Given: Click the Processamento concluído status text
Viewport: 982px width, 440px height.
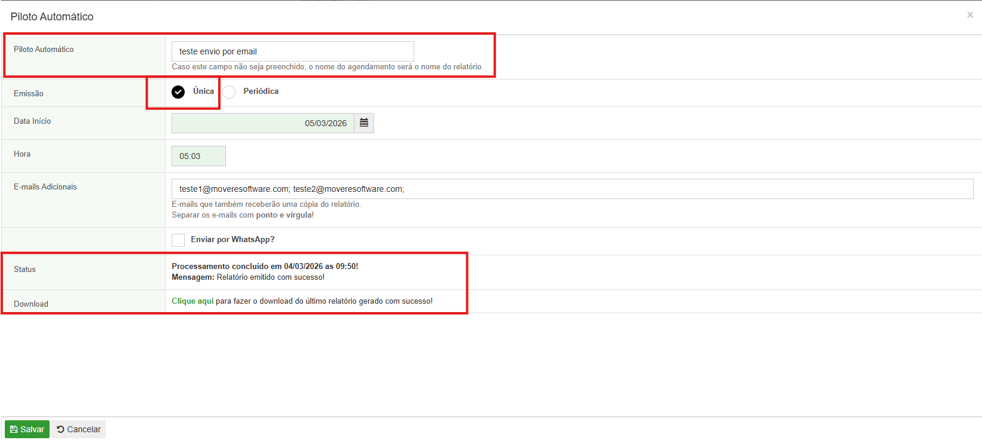Looking at the screenshot, I should 265,267.
